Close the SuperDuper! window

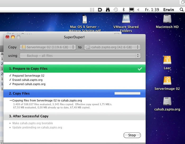(x=7, y=37)
